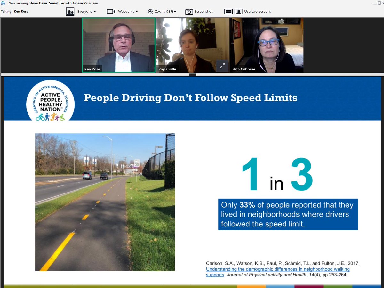Screen dimensions: 384x288
Task: Click the person screen icon for two screens
Action: [238, 12]
